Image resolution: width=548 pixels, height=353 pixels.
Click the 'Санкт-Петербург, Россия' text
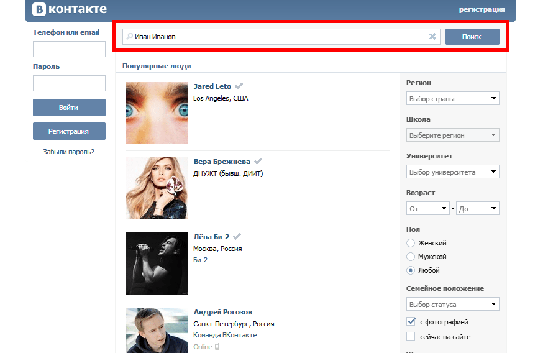pos(234,324)
